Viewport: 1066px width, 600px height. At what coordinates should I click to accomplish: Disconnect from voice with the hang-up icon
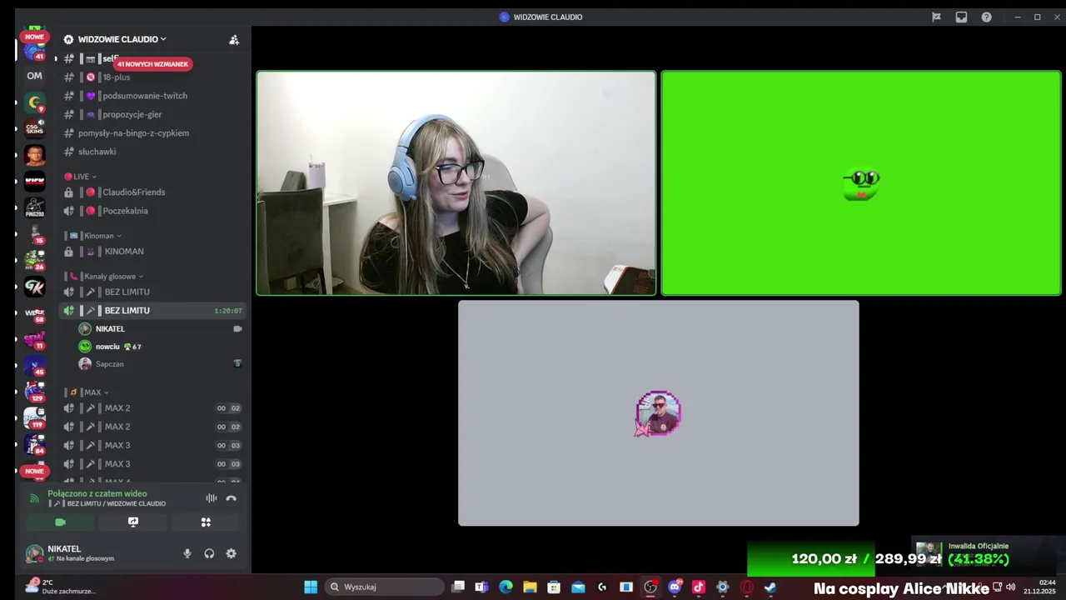[x=231, y=498]
